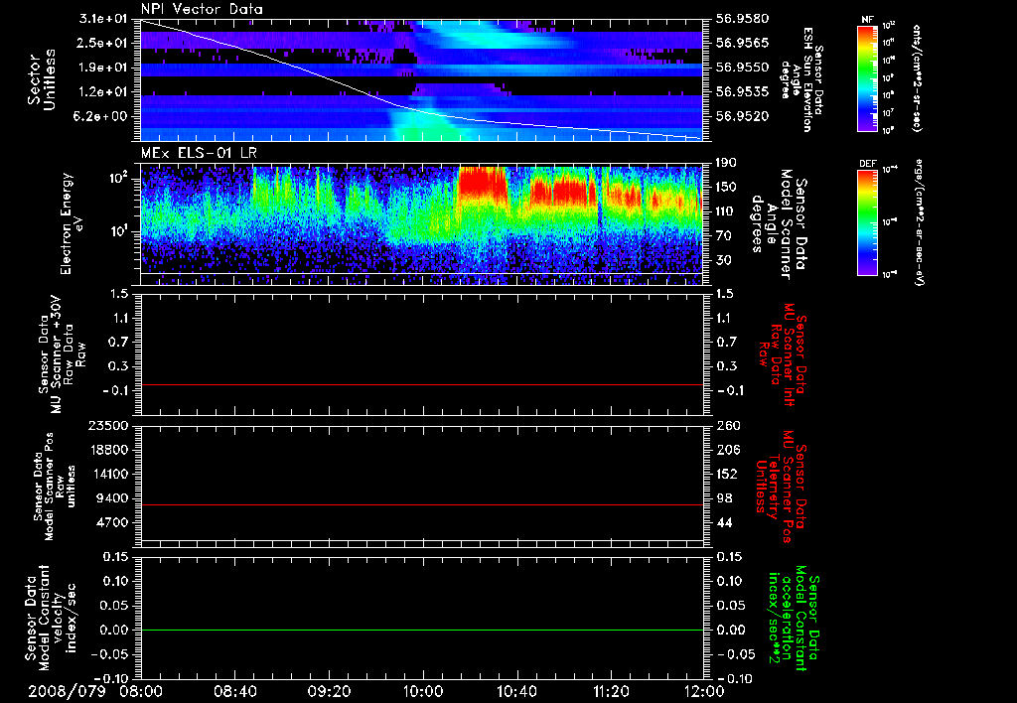The image size is (1017, 703).
Task: Click the '206' telemetry tick value
Action: (x=726, y=450)
